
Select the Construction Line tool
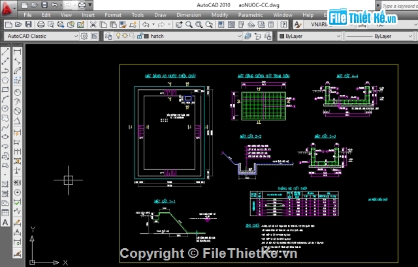(5, 61)
